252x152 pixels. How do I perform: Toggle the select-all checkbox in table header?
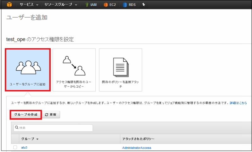(15, 139)
